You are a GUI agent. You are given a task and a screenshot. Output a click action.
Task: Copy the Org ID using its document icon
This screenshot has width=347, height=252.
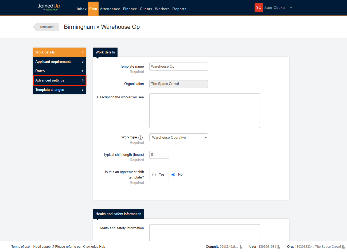(x=343, y=247)
